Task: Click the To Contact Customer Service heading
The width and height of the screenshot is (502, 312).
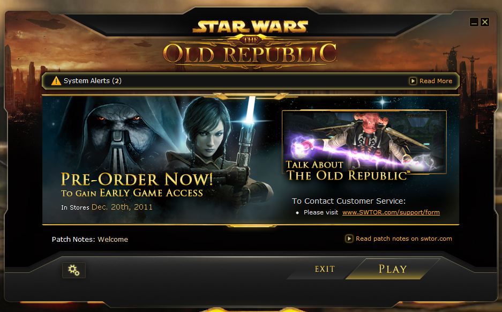Action: click(x=349, y=201)
